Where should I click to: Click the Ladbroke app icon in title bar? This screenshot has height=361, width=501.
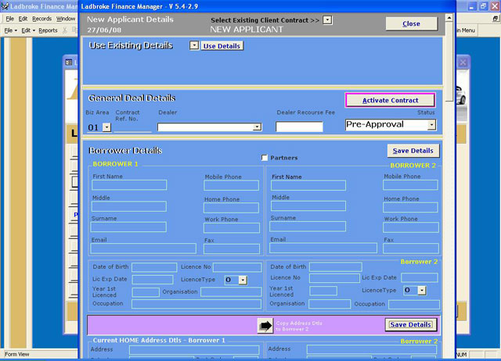pos(5,6)
